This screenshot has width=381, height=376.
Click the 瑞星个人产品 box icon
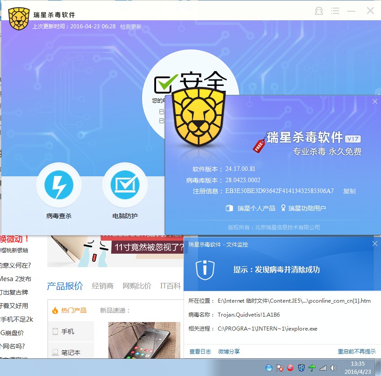229,208
